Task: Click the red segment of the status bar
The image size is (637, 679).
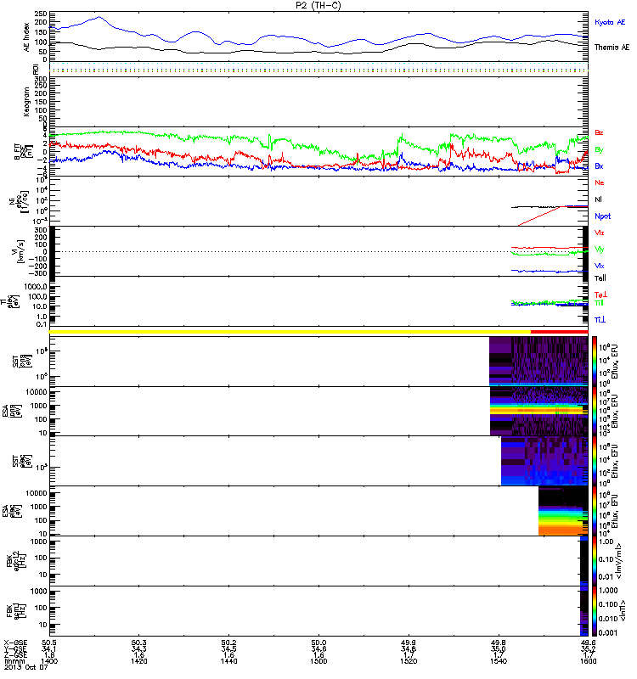Action: point(560,332)
